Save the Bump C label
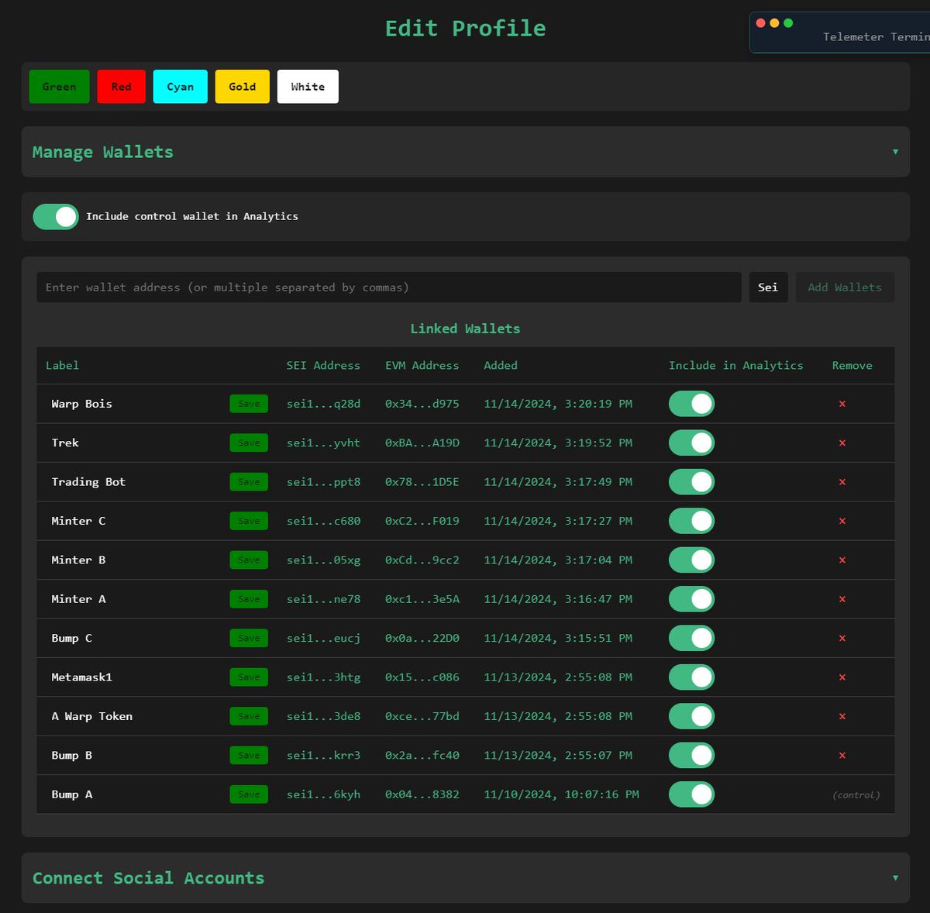The width and height of the screenshot is (930, 913). tap(249, 638)
